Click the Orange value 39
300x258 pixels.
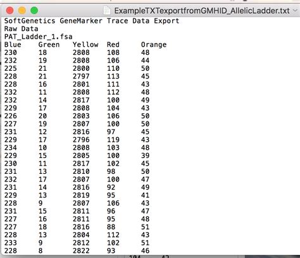145,156
